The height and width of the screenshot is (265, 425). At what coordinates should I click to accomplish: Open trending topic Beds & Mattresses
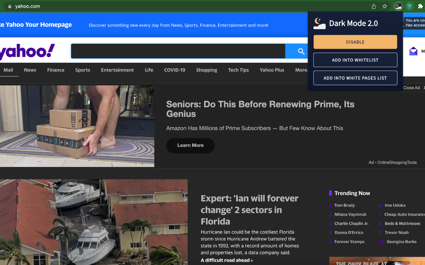(x=402, y=224)
